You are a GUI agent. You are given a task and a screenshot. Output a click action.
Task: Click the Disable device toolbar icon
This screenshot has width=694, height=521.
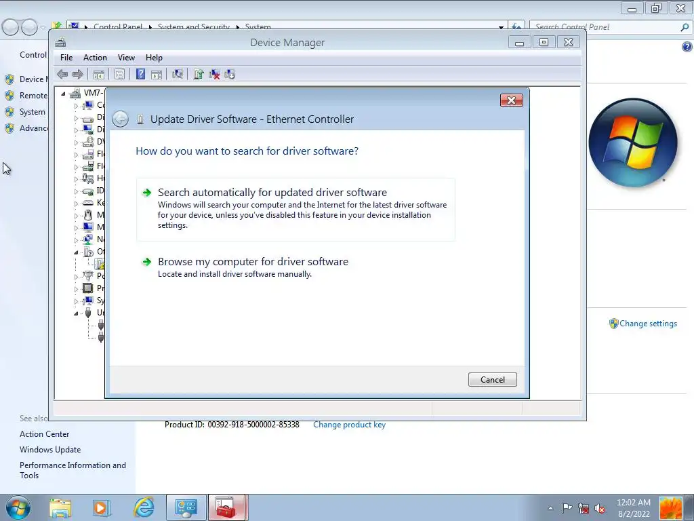[230, 75]
